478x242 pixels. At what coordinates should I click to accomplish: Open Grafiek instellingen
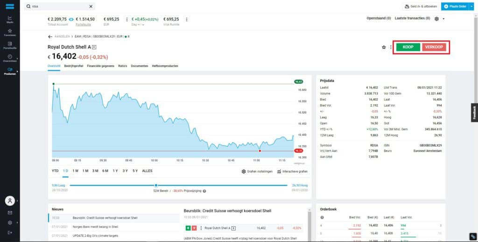coord(257,171)
